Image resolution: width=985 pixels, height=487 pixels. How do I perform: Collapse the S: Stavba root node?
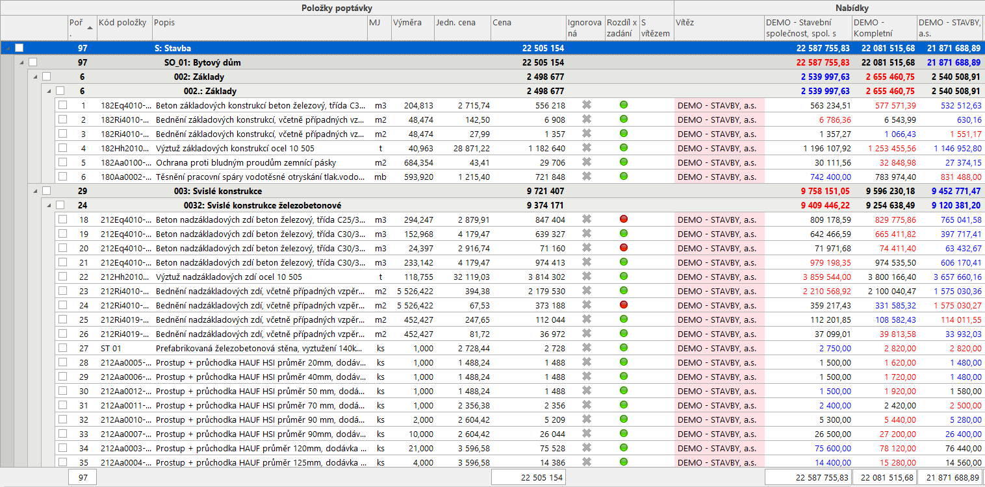[8, 48]
